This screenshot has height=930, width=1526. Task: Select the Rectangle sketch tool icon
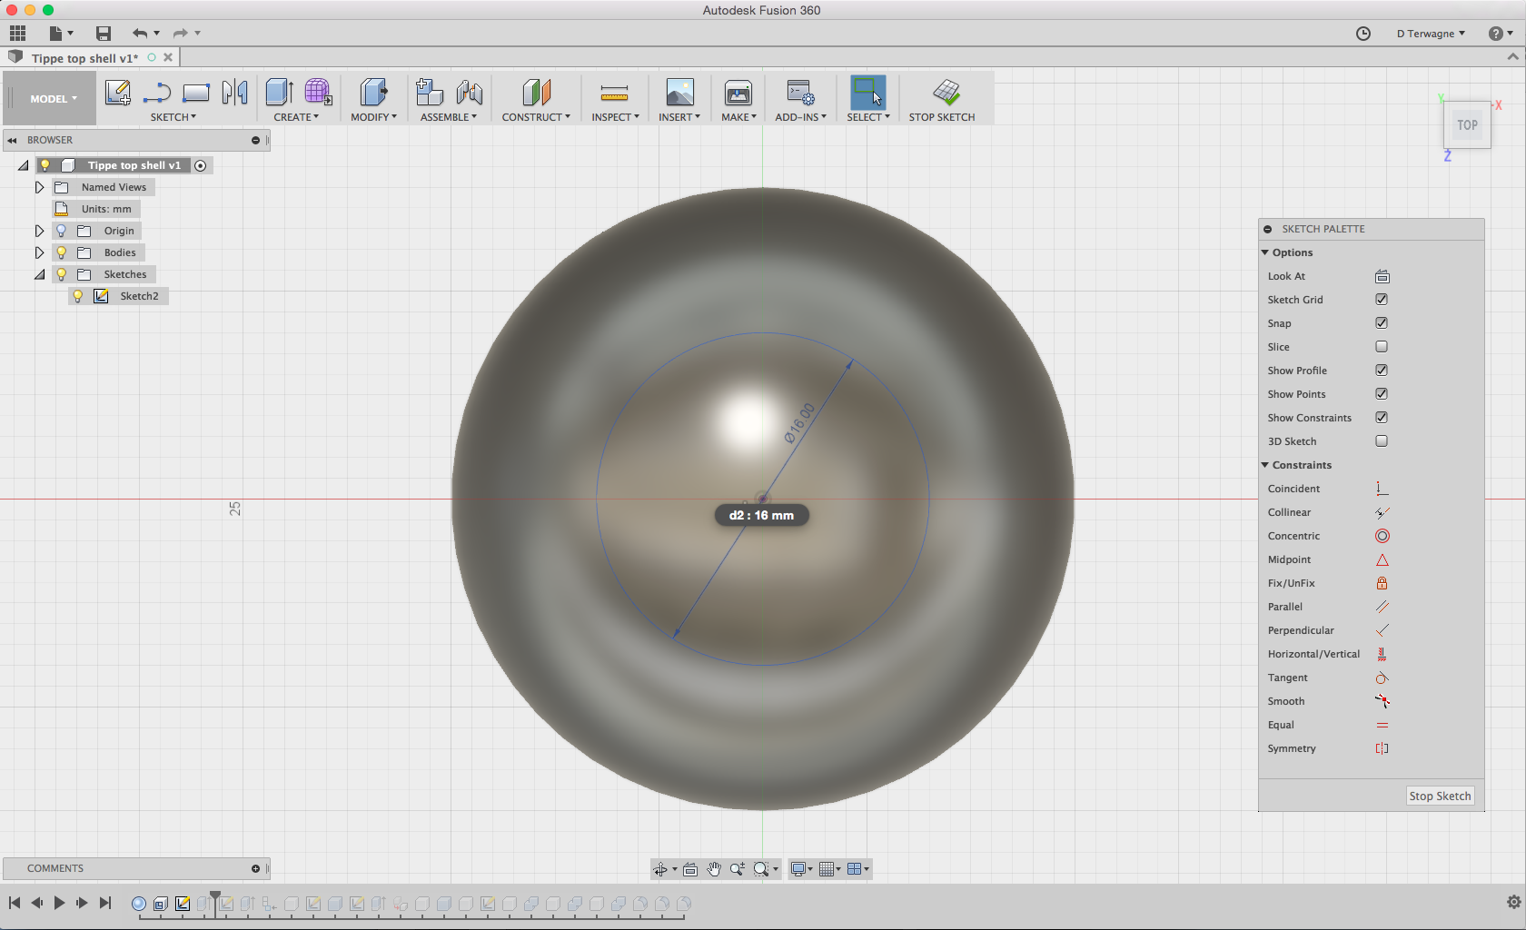tap(196, 92)
